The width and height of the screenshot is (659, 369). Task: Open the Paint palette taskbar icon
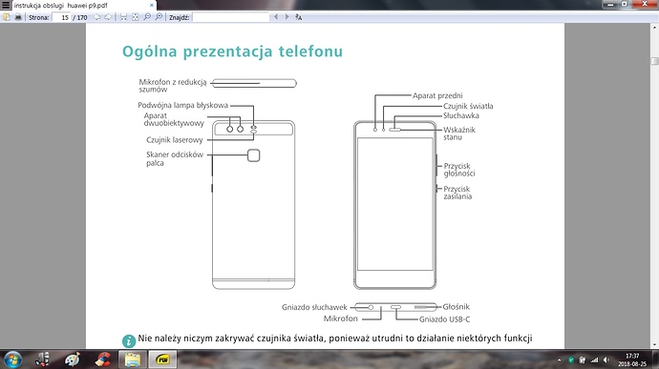click(73, 359)
